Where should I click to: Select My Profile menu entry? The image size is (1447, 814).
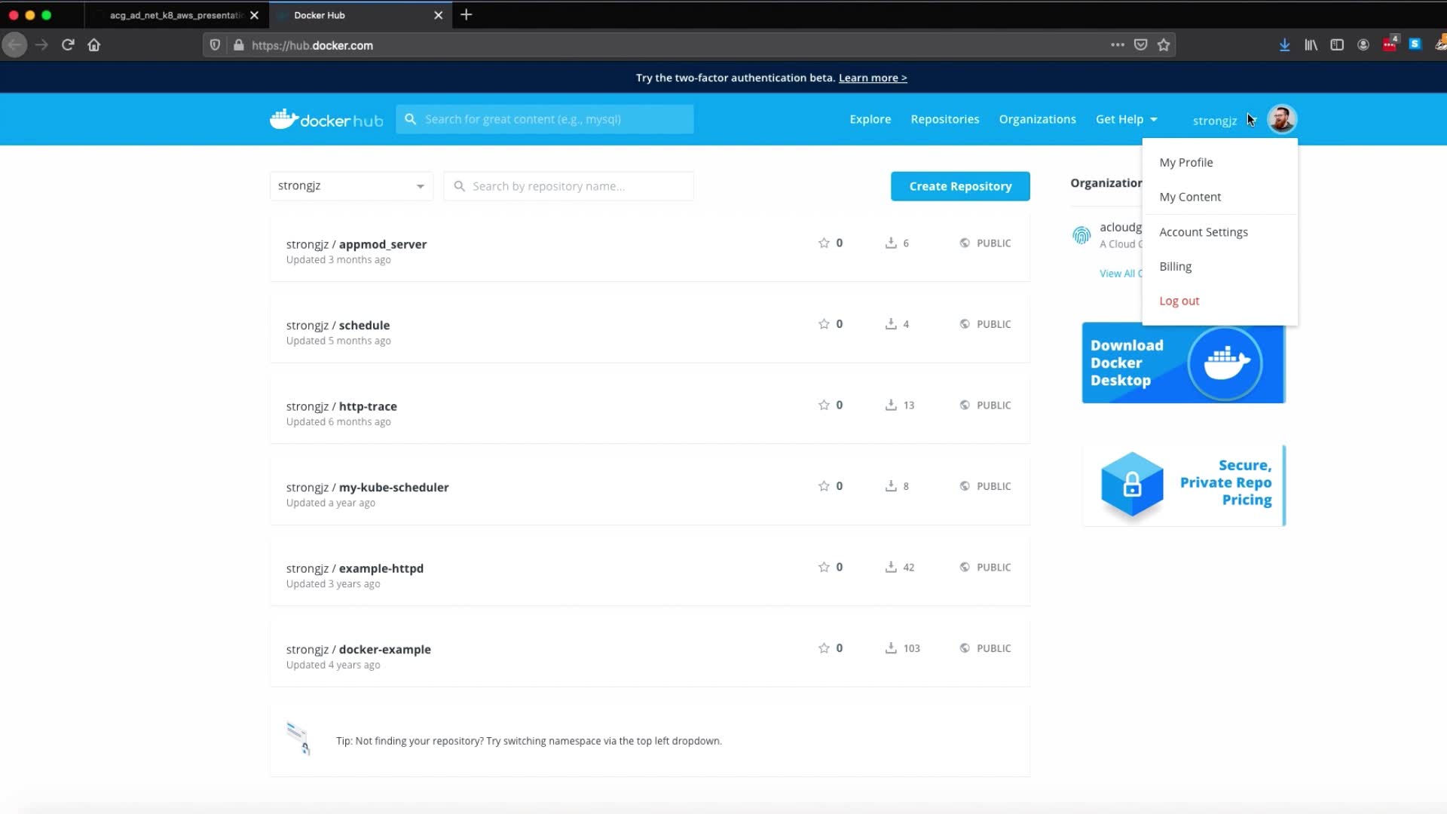pyautogui.click(x=1186, y=163)
